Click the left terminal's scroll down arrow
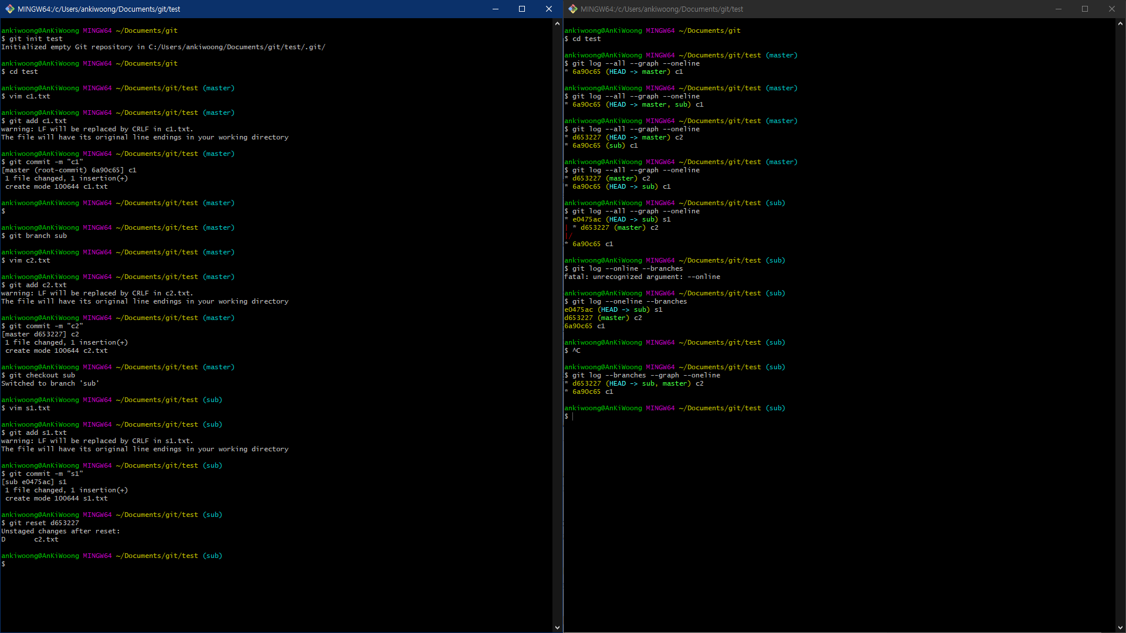 coord(557,627)
